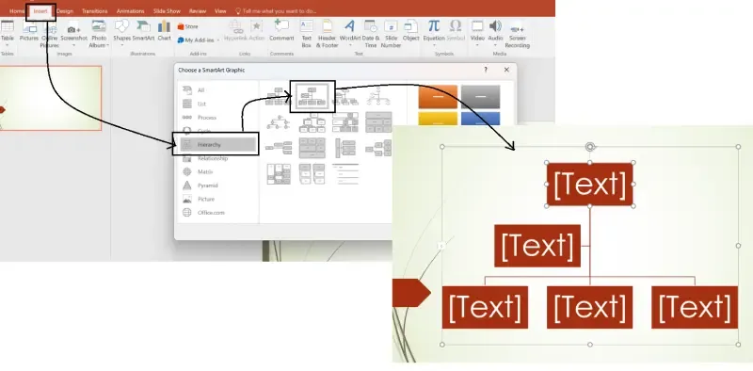753x371 pixels.
Task: Insert a SmartArt graphic from the ribbon
Action: click(143, 31)
